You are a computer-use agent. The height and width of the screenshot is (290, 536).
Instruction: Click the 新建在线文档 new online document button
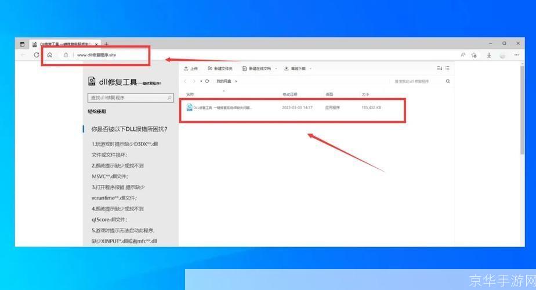(257, 68)
